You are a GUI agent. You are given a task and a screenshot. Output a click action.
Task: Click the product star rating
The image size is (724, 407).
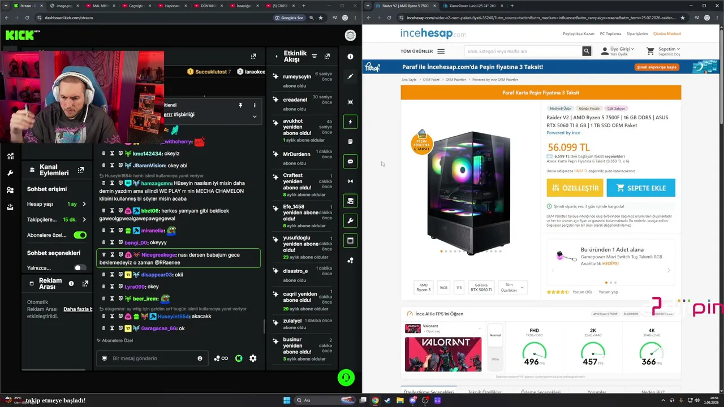(558, 292)
